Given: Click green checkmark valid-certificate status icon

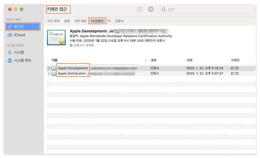Looking at the screenshot, I should pyautogui.click(x=71, y=45).
